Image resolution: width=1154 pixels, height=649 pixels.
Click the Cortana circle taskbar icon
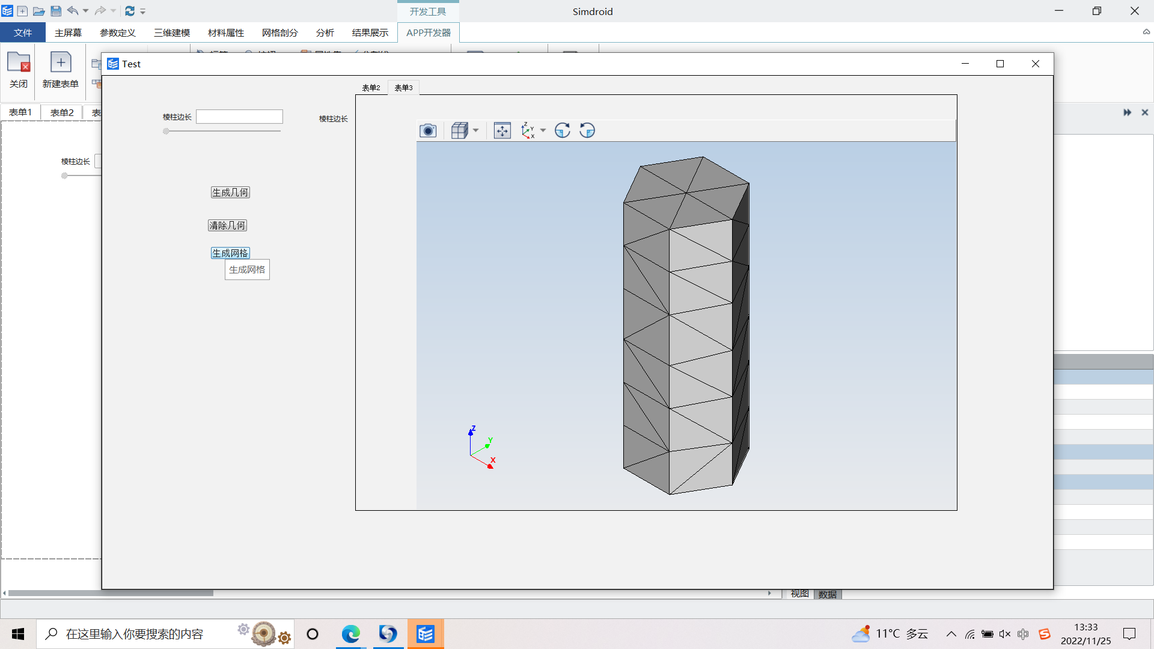(313, 634)
